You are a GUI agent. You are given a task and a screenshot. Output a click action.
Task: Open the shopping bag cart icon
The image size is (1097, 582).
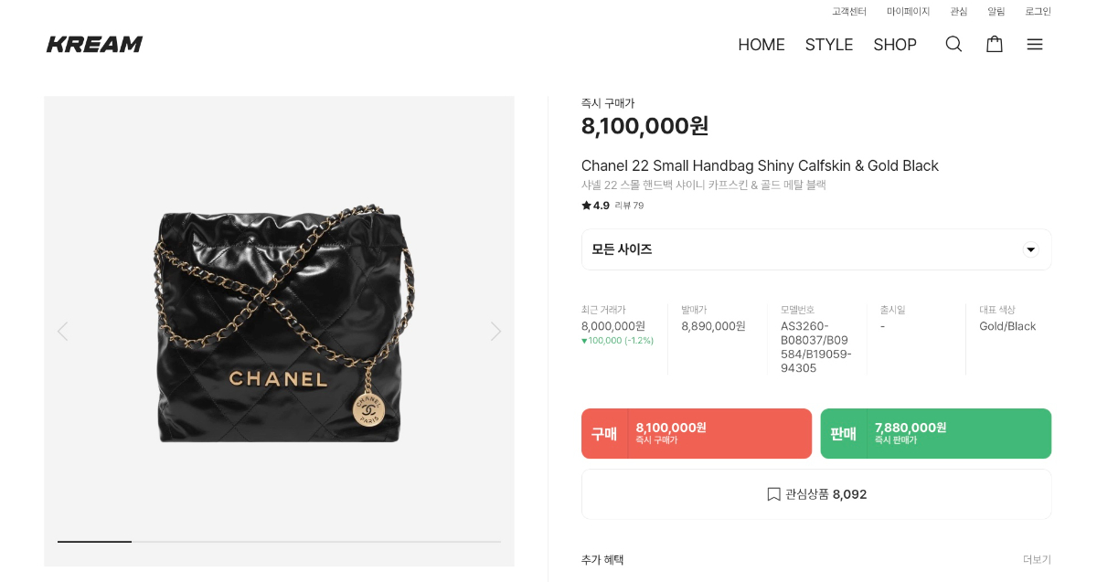pyautogui.click(x=995, y=44)
